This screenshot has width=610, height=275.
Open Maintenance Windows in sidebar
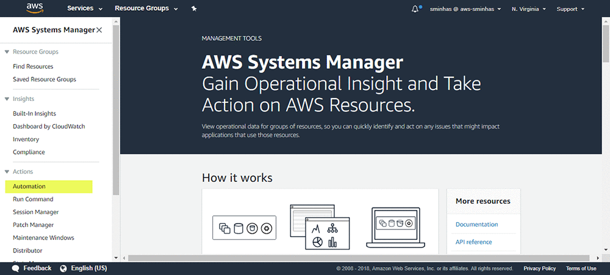pos(43,238)
